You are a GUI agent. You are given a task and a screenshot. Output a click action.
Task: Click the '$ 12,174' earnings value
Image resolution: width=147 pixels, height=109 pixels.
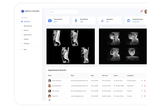[x=136, y=22]
